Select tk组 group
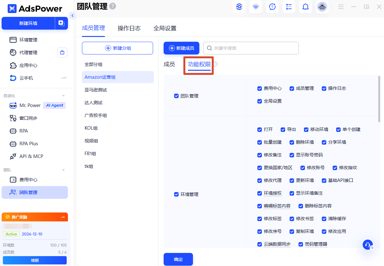 [118, 166]
